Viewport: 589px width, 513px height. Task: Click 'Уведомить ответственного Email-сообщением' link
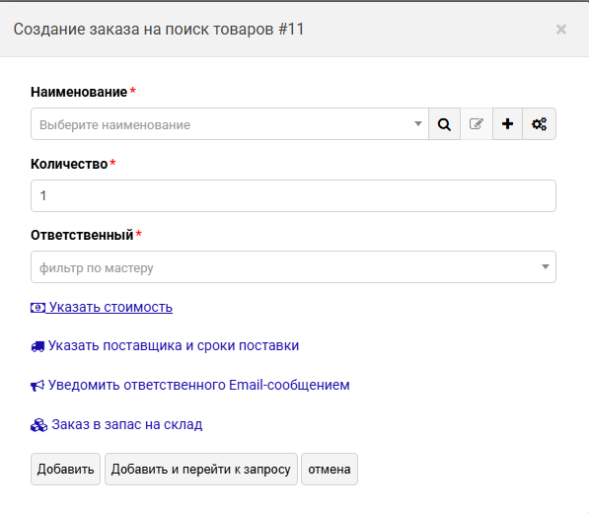click(x=198, y=385)
